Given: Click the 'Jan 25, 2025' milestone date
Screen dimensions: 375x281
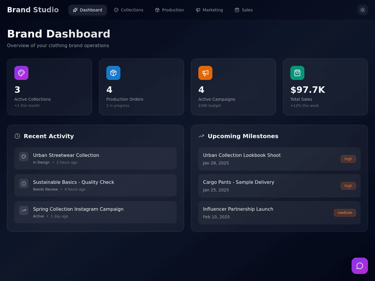Looking at the screenshot, I should point(216,190).
